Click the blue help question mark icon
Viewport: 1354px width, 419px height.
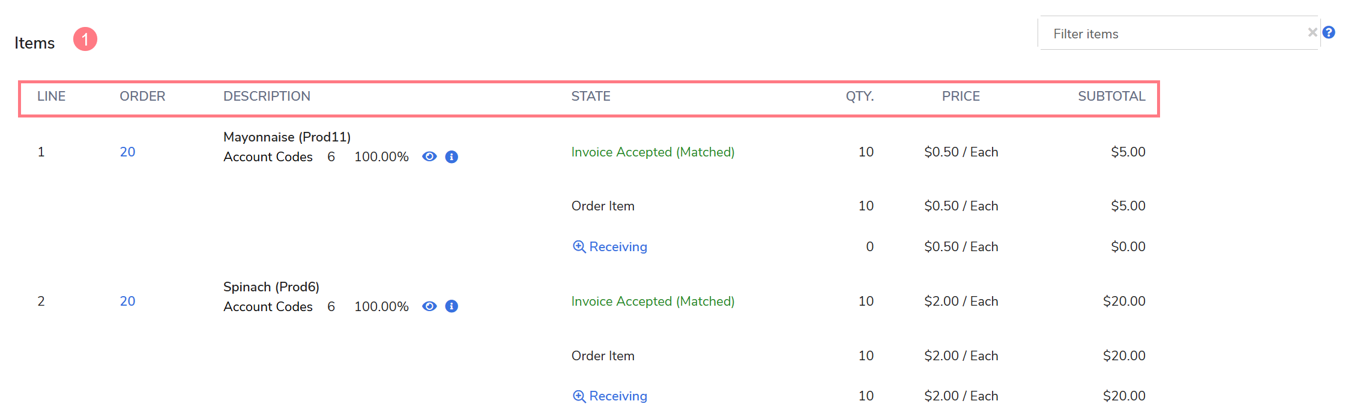pos(1329,32)
